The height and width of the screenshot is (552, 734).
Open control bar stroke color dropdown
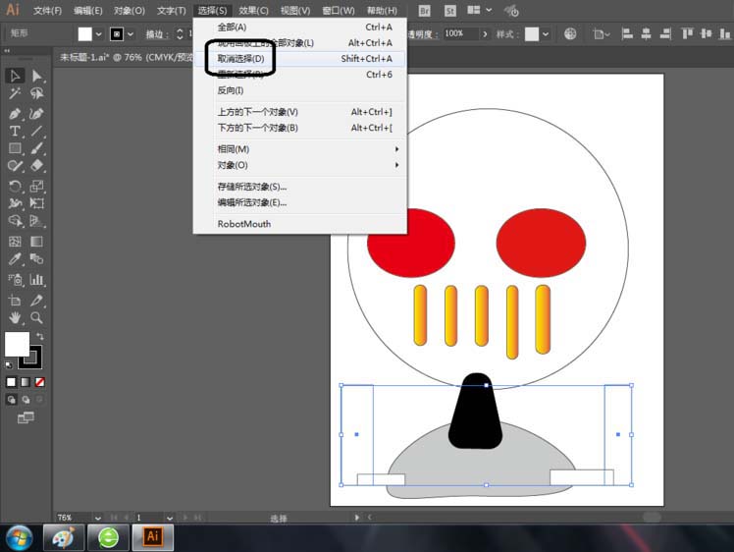pyautogui.click(x=131, y=34)
